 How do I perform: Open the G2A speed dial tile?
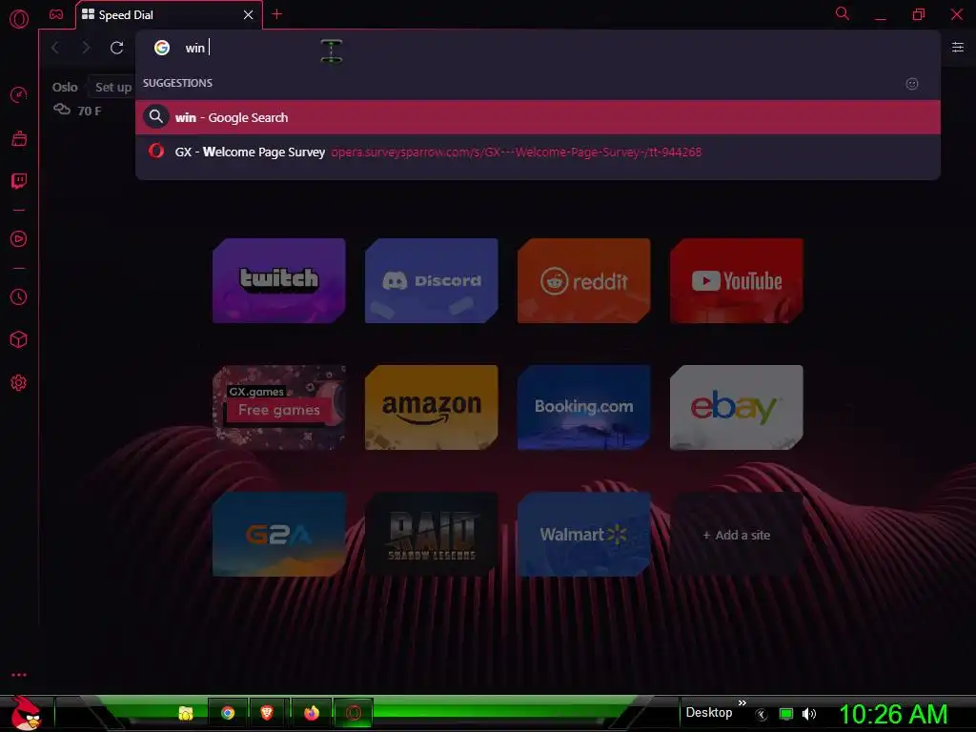pos(279,535)
